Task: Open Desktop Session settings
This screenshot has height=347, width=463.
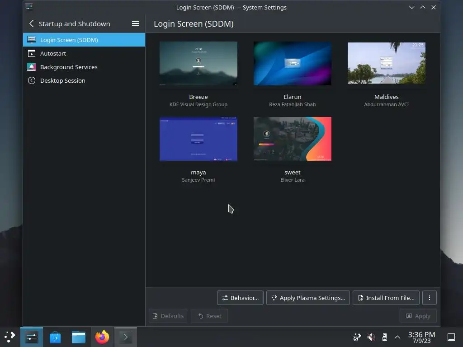Action: [84, 80]
